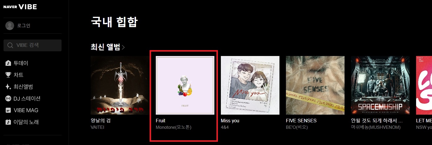Click the DJ 스테이션 broadcast icon
This screenshot has height=145, width=432.
click(8, 98)
